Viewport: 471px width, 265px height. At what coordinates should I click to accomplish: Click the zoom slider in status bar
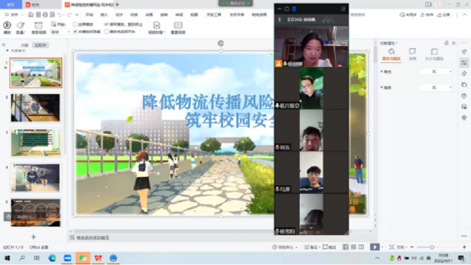point(432,247)
